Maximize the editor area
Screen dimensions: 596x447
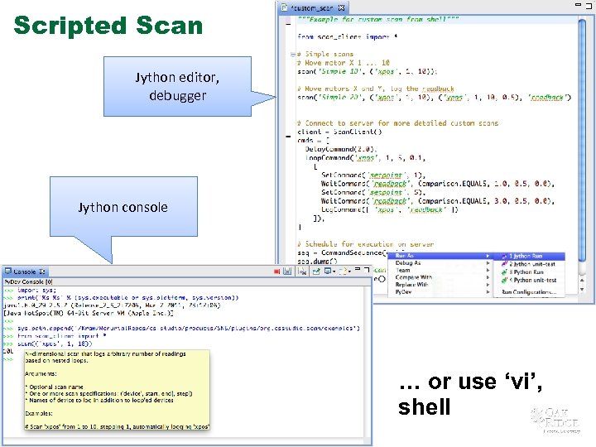pos(589,5)
